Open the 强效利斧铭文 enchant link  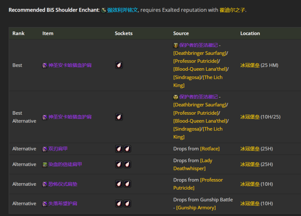[x=122, y=10]
